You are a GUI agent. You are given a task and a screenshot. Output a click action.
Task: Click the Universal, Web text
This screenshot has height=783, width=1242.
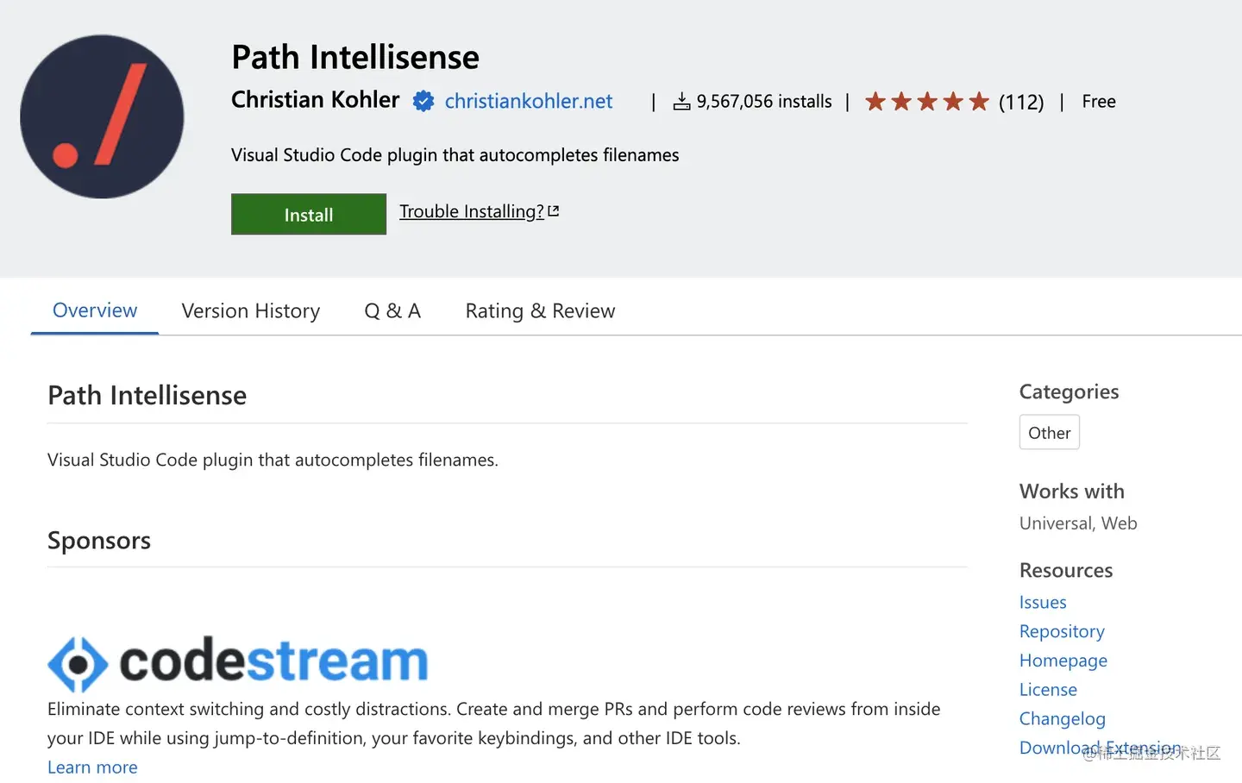coord(1078,523)
